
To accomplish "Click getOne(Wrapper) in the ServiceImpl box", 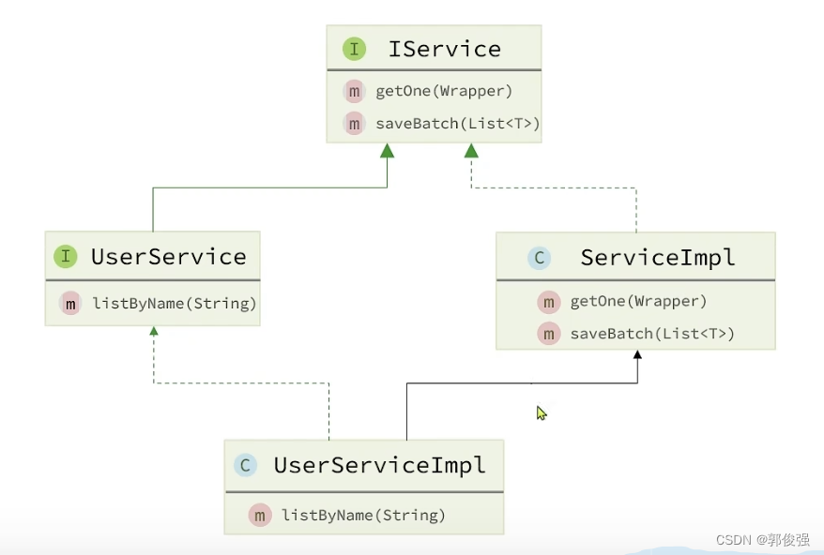I will (638, 301).
